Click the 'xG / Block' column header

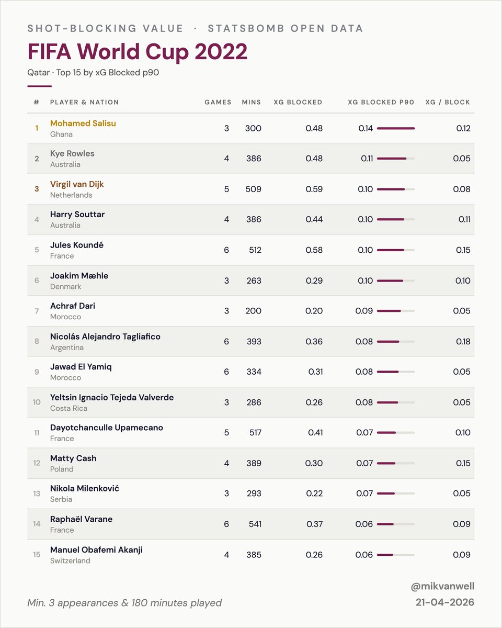point(448,102)
